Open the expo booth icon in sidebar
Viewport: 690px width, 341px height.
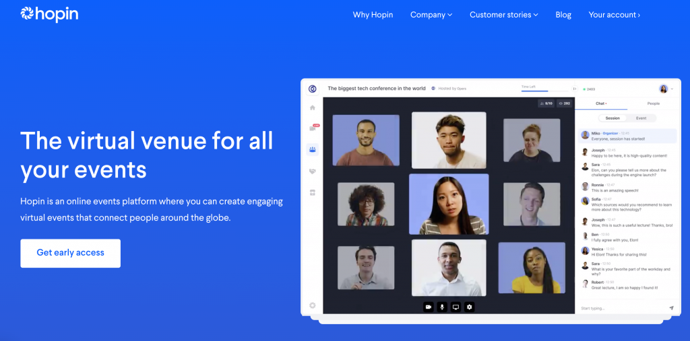coord(313,192)
